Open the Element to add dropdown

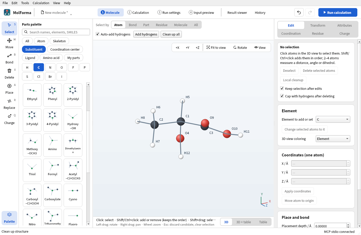[x=333, y=119]
